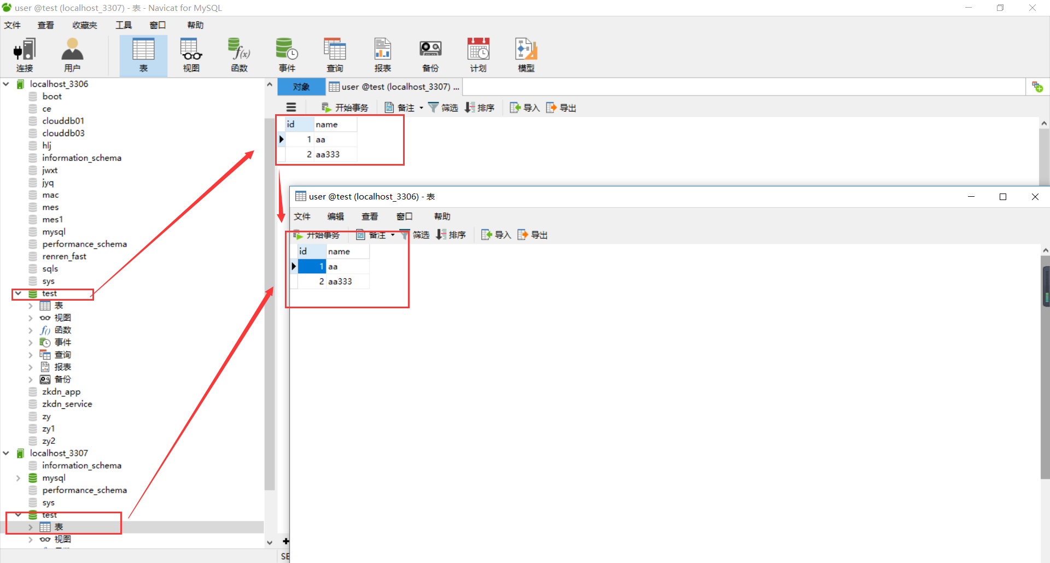Click name column header in localhost_3306 window

click(x=348, y=251)
